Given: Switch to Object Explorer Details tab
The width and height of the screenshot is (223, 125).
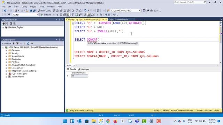Looking at the screenshot, I should 118,19.
